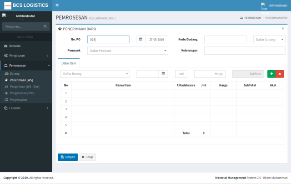Click the green plus add-item button

click(x=271, y=73)
